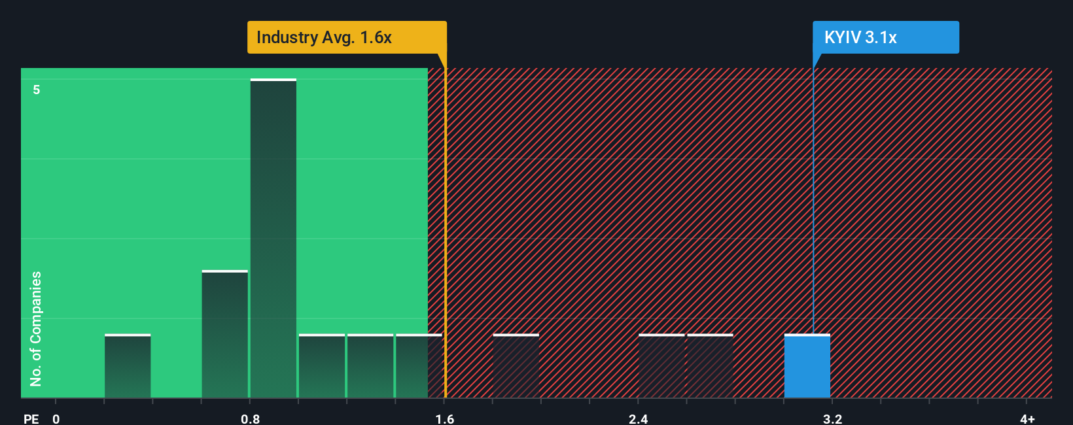
Task: Click the '5' y-axis value
Action: tap(37, 90)
